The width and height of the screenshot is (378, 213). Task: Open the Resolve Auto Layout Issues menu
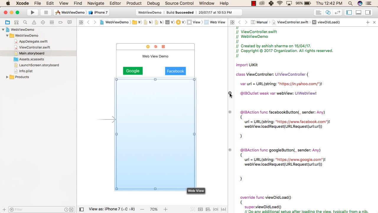223,209
